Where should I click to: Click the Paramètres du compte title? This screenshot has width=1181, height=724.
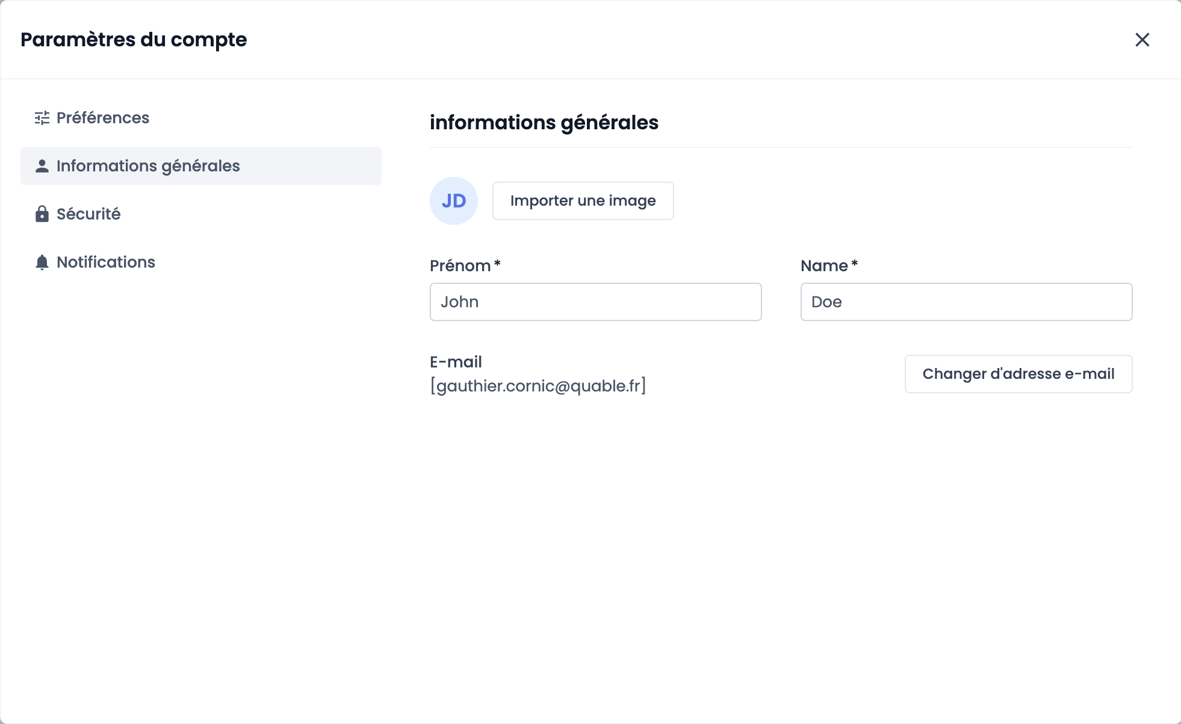point(134,40)
